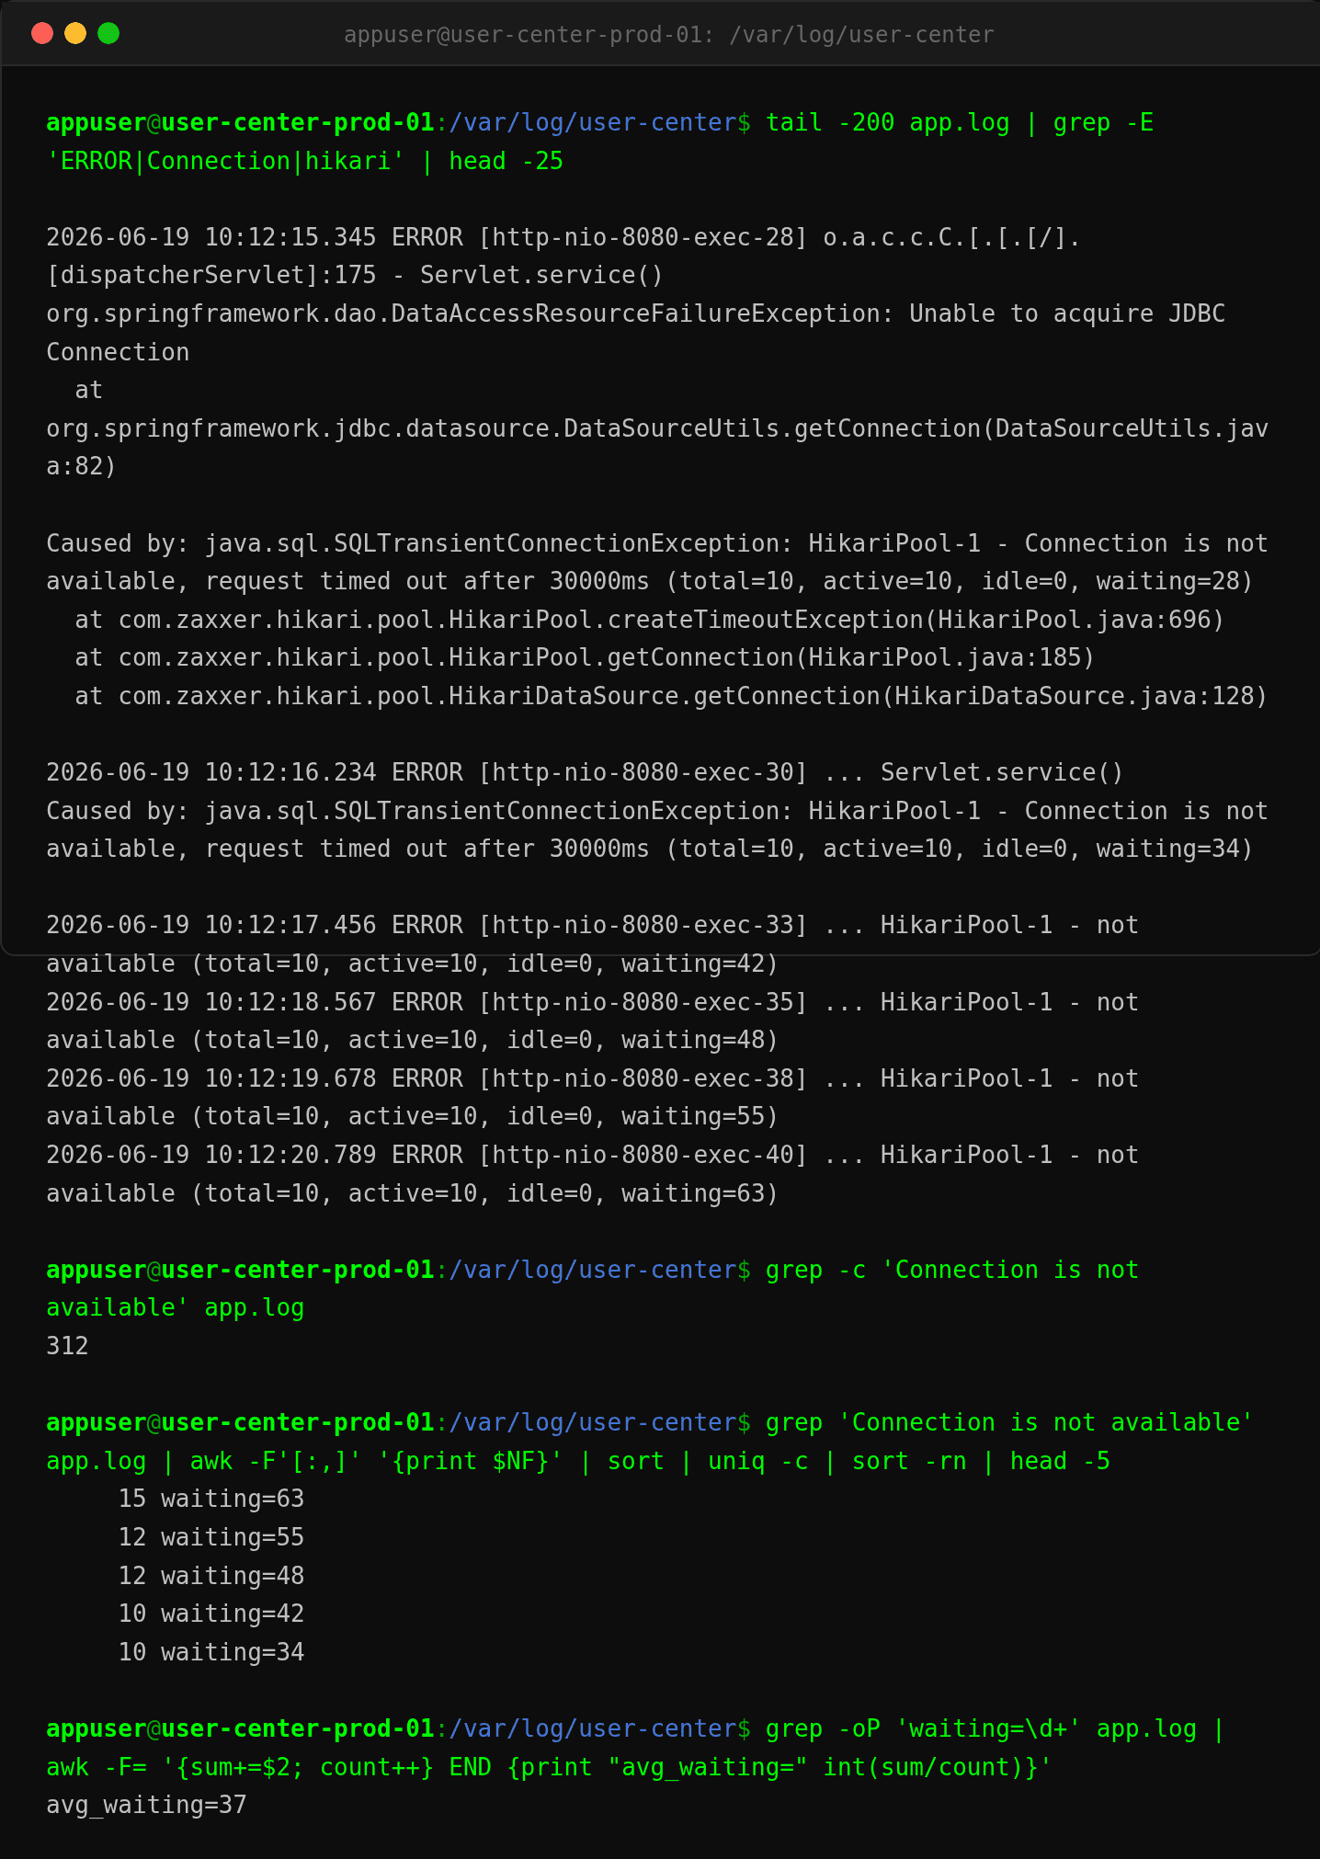Click the '15 waiting=63' result row

pyautogui.click(x=211, y=1500)
